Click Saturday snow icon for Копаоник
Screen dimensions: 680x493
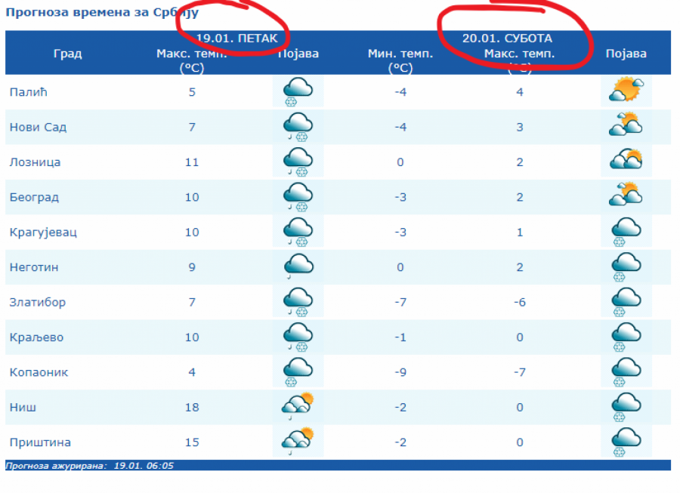626,371
